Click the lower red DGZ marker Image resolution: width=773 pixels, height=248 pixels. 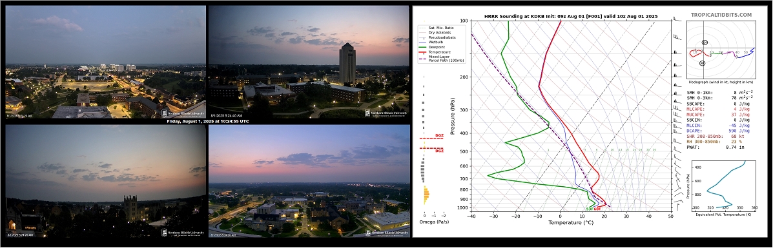point(432,149)
